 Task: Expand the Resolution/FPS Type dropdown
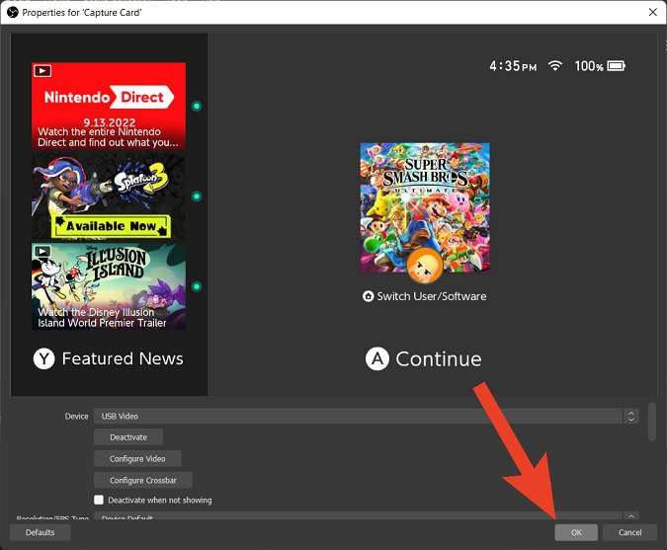click(x=358, y=517)
